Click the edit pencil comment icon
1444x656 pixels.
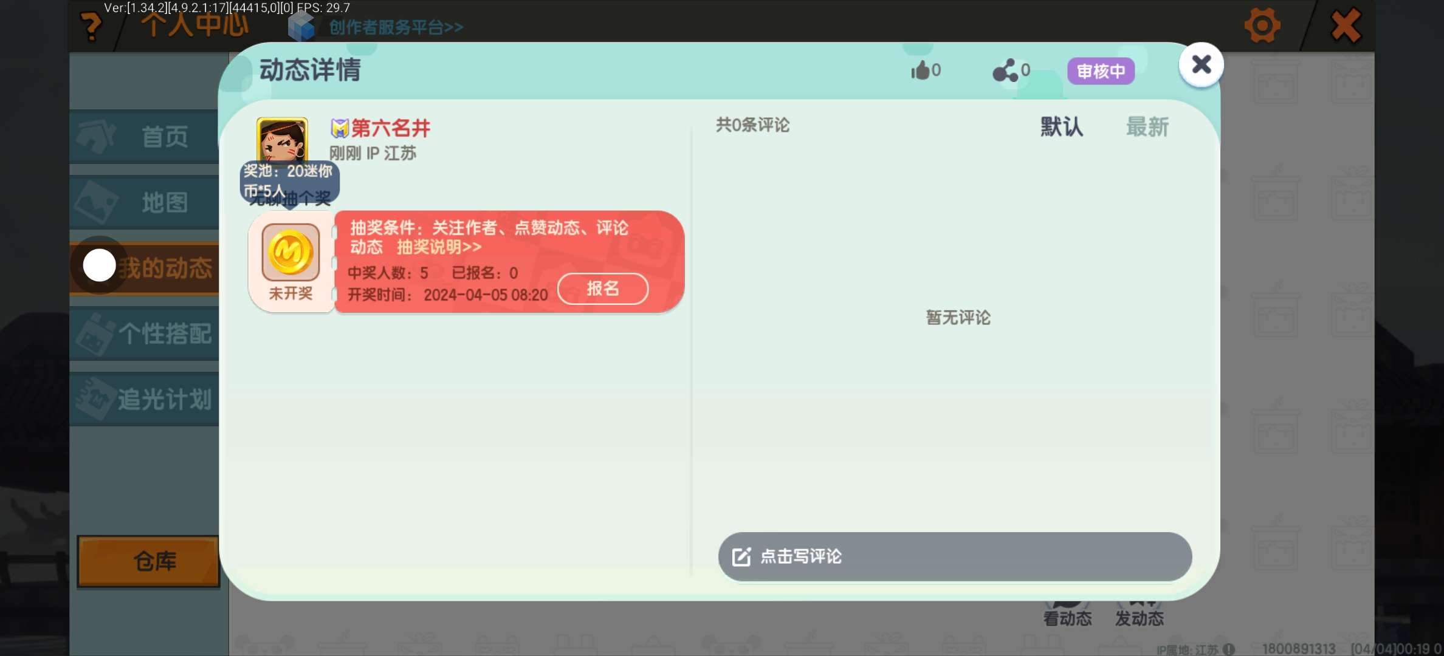coord(741,556)
